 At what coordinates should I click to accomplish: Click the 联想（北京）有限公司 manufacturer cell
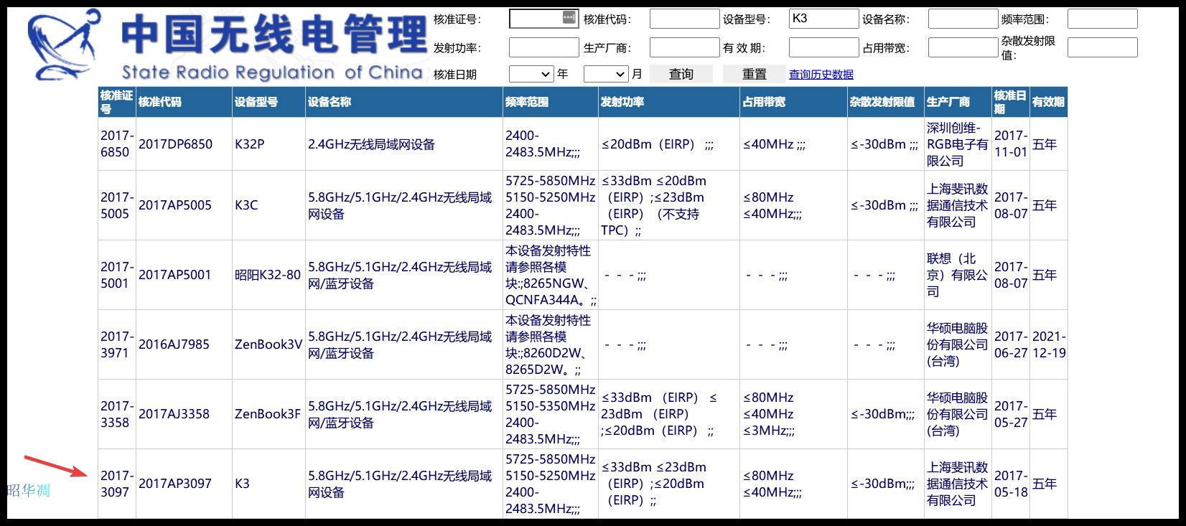coord(958,275)
